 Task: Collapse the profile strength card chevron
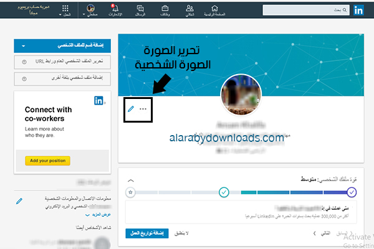point(131,181)
